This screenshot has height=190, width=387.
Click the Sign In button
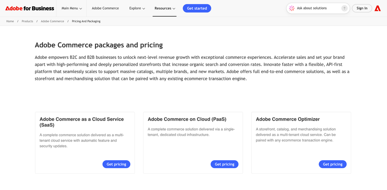pyautogui.click(x=362, y=8)
